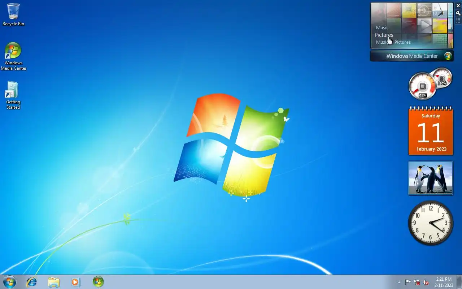Open the Start menu orb
The height and width of the screenshot is (289, 462).
9,282
